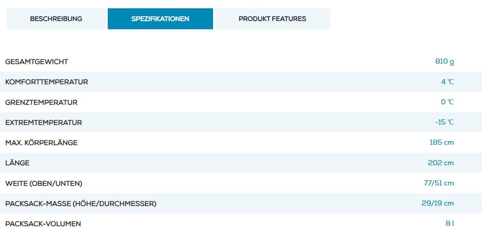
Task: Click the Weite (Oben/Unten) label
Action: [44, 183]
